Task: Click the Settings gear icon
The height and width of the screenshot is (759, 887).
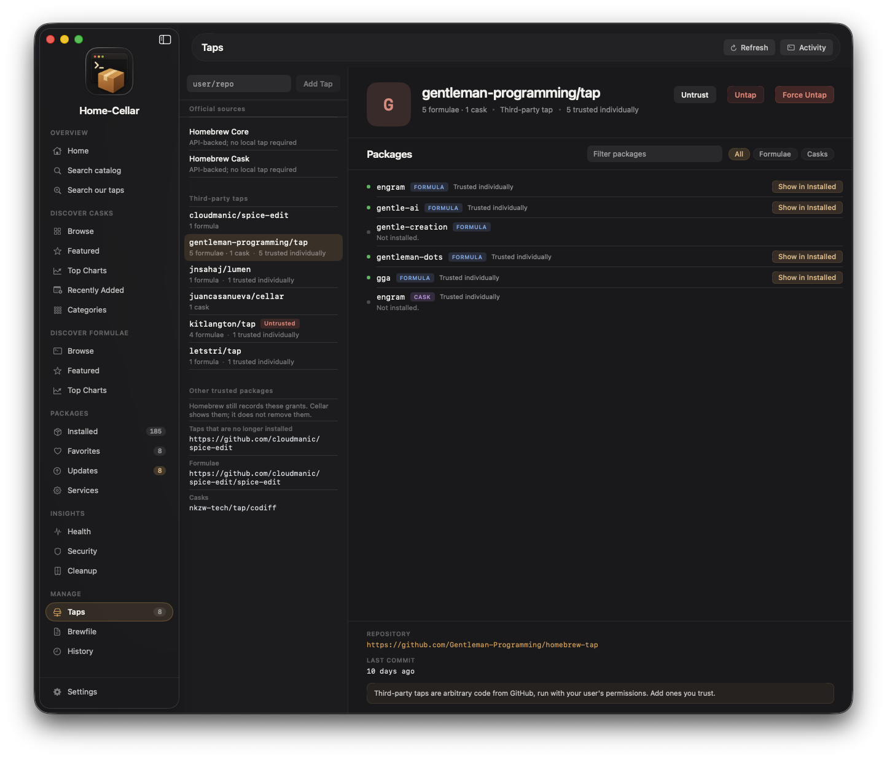Action: pos(57,692)
